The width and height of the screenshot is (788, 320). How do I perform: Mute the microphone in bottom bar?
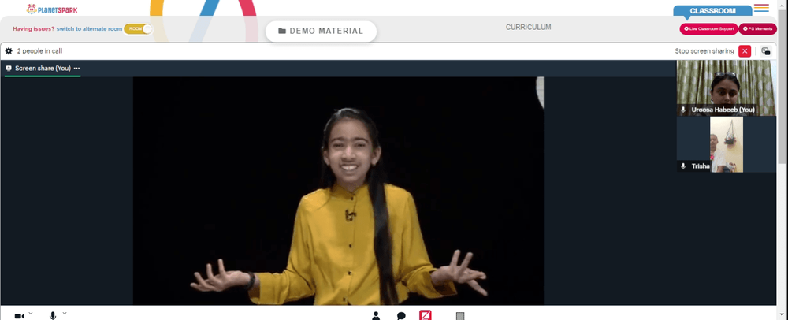(x=53, y=315)
